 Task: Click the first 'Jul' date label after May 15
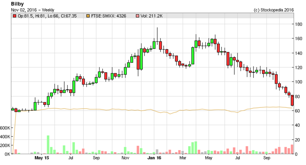tap(71, 158)
